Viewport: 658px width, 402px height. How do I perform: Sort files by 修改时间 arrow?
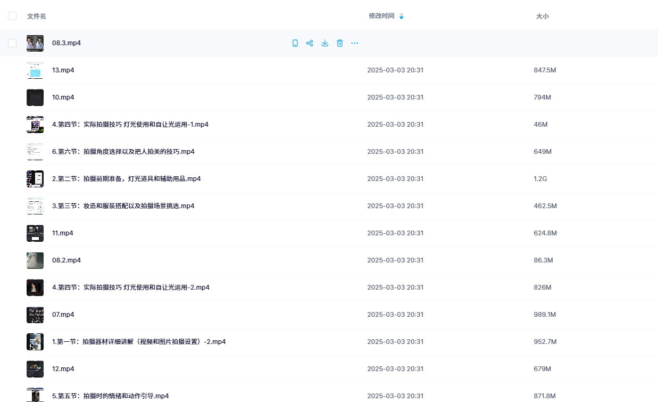click(x=401, y=17)
